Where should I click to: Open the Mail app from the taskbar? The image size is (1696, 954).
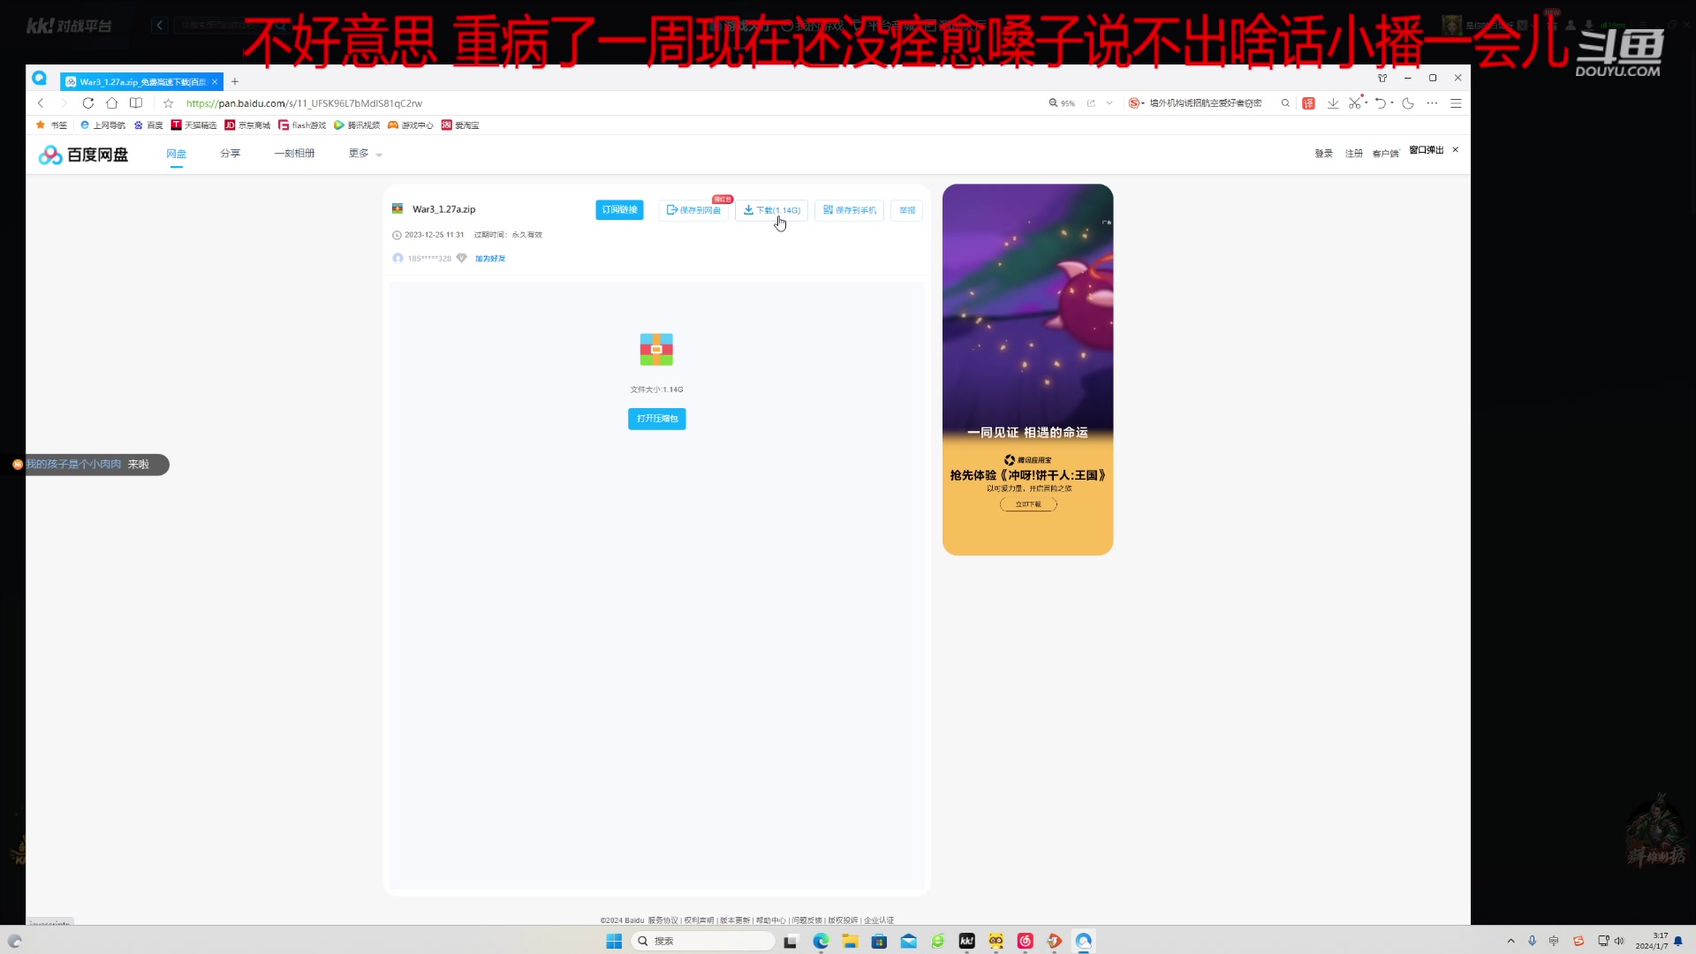(x=908, y=941)
